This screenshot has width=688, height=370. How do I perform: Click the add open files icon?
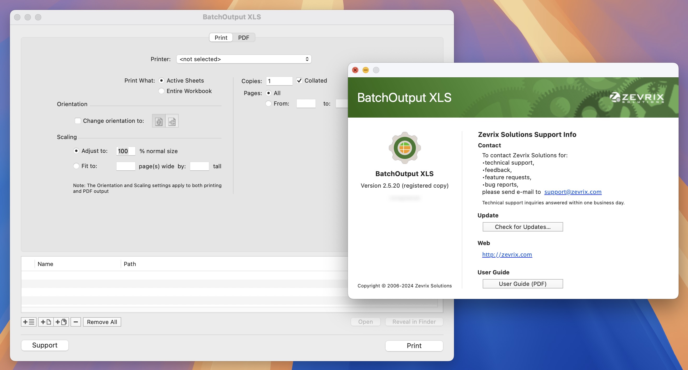[x=60, y=322]
